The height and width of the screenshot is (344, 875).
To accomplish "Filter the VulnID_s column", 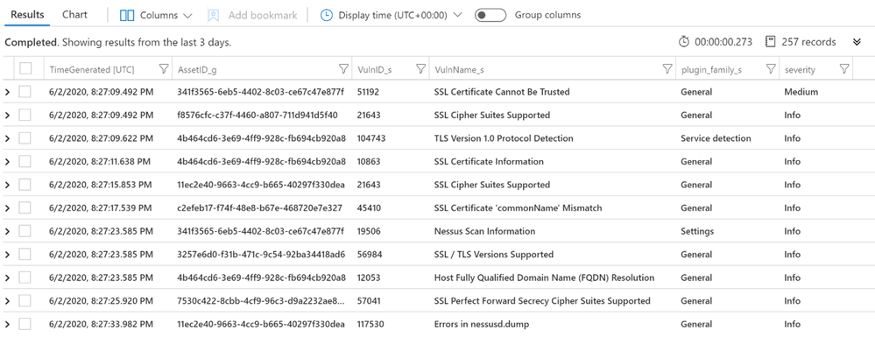I will click(421, 69).
